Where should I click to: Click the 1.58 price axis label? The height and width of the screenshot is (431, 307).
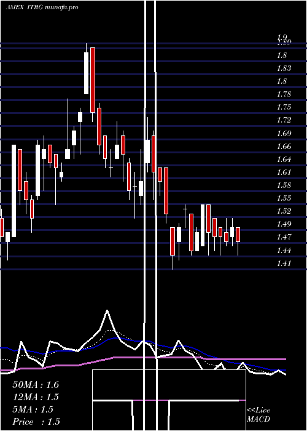coord(284,185)
